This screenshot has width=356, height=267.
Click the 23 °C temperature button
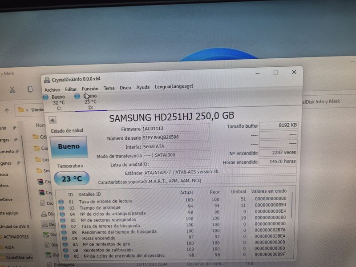tap(72, 178)
